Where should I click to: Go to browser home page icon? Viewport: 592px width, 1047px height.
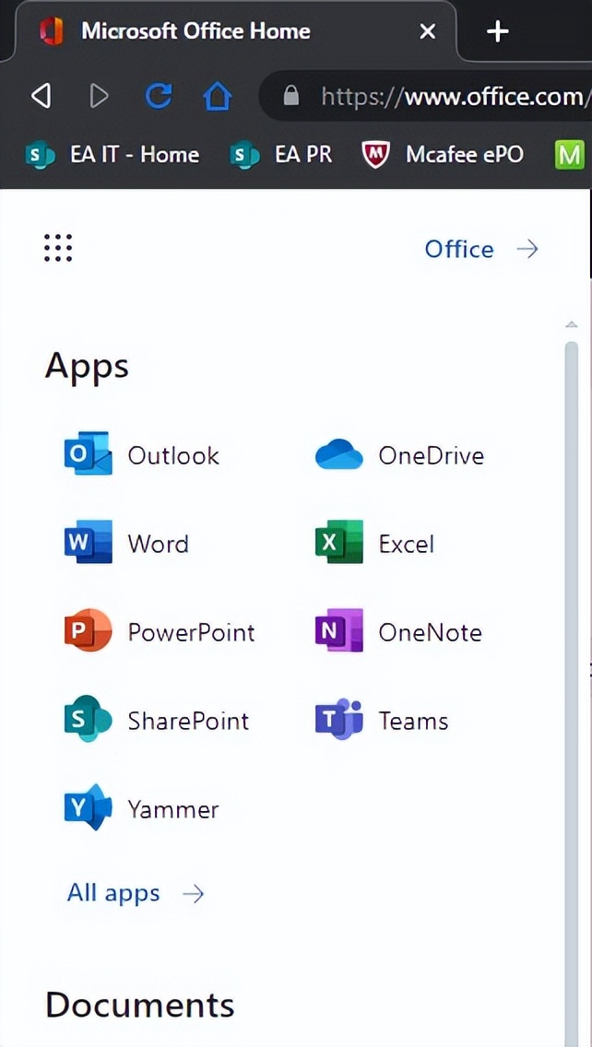217,96
